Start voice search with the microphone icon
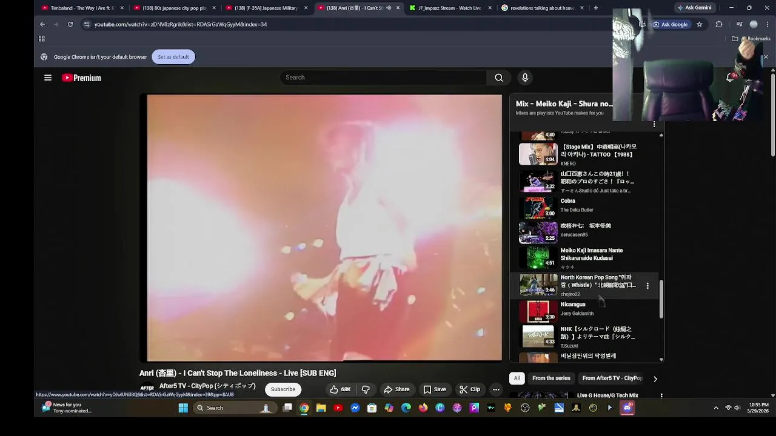This screenshot has height=436, width=776. (525, 78)
